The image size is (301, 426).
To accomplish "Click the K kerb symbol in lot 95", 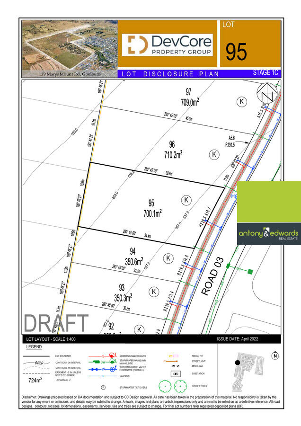I will 186,200.
